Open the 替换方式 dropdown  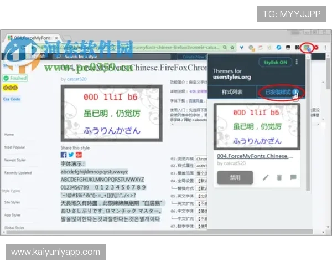(201, 188)
